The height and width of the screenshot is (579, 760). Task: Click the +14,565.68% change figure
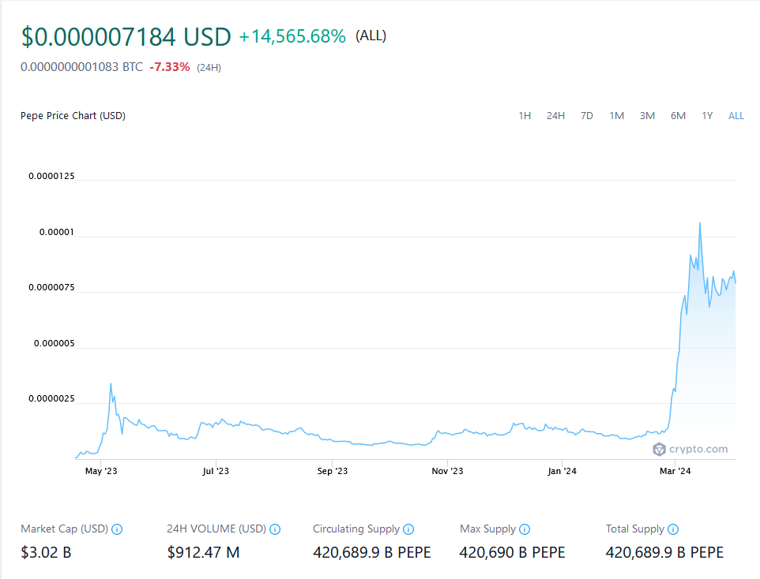[x=292, y=36]
